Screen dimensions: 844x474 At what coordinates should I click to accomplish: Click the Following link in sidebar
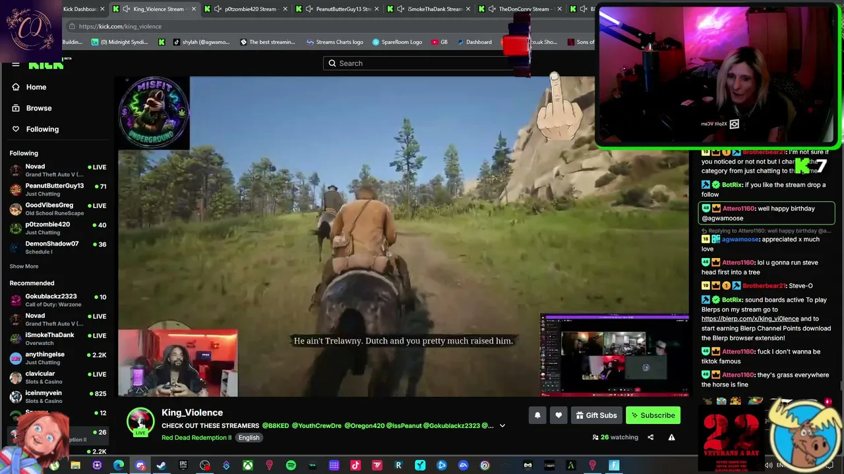point(42,129)
